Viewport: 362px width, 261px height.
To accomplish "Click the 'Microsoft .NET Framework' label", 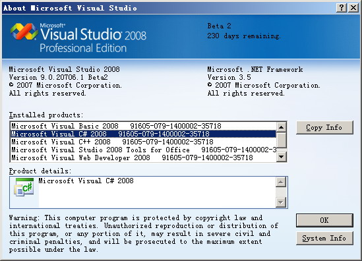I will (x=255, y=69).
